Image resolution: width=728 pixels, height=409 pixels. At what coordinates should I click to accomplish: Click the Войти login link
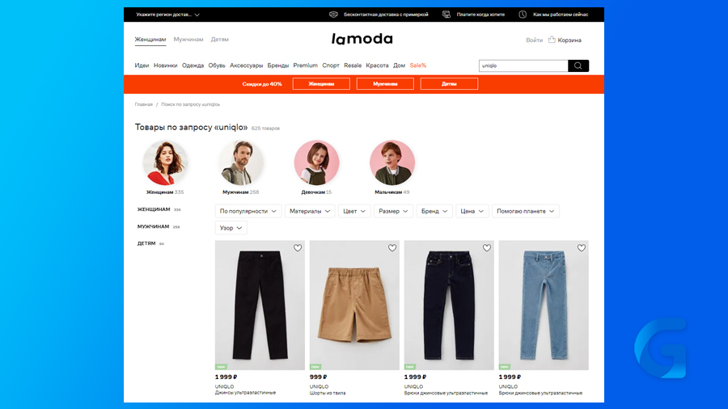[534, 40]
